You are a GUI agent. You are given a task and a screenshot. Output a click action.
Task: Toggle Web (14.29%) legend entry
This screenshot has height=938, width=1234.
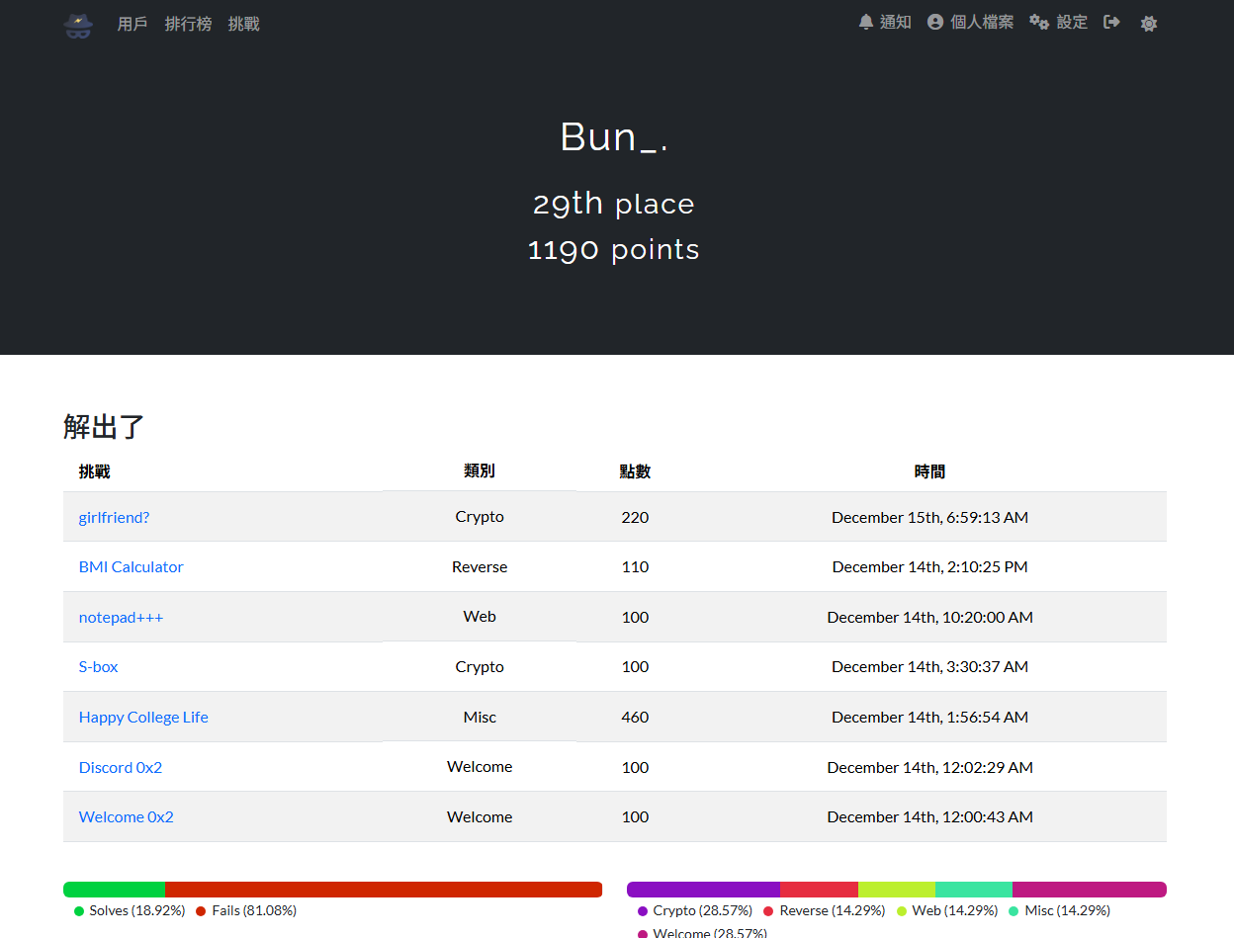pyautogui.click(x=947, y=910)
